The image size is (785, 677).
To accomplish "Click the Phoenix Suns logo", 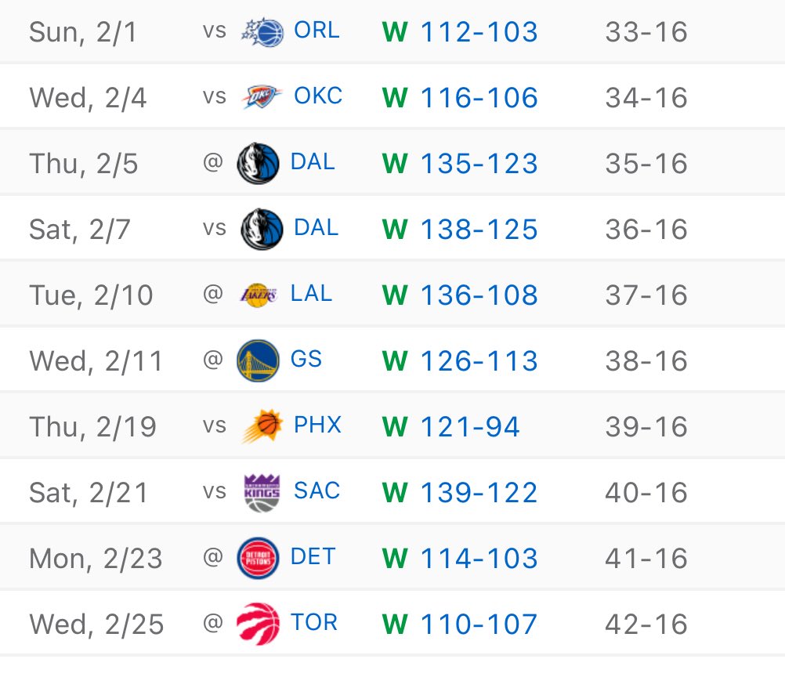I will [262, 427].
